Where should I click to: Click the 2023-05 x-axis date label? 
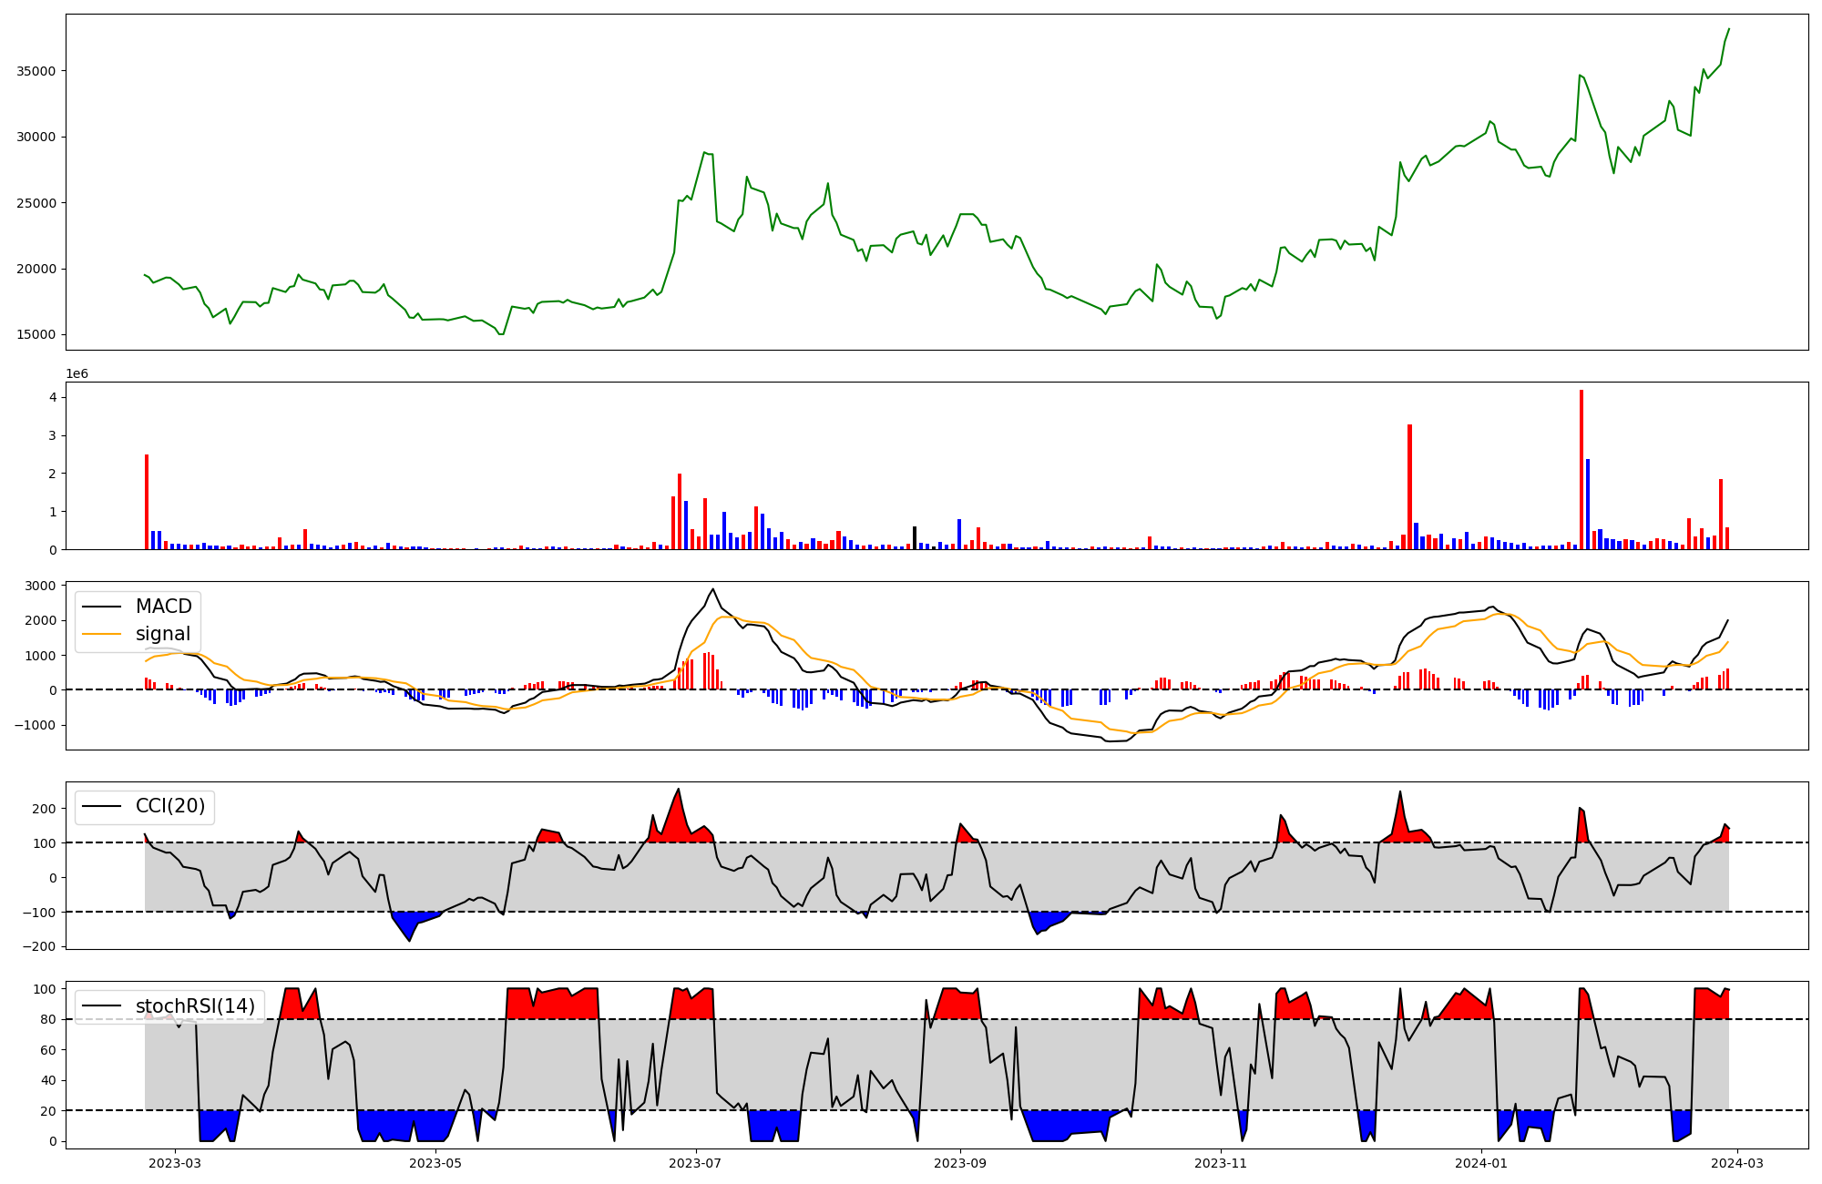tap(435, 1163)
